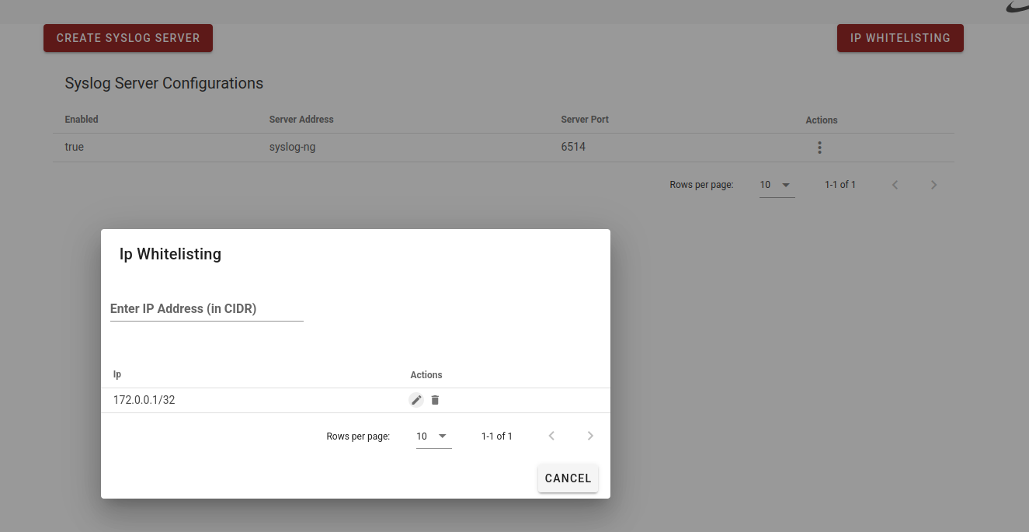Click the '1-1 of 1' count in syslog table
Viewport: 1029px width, 532px height.
(x=840, y=185)
